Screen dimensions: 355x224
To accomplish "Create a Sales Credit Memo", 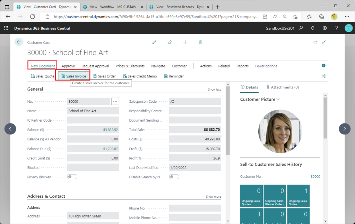I will point(140,76).
